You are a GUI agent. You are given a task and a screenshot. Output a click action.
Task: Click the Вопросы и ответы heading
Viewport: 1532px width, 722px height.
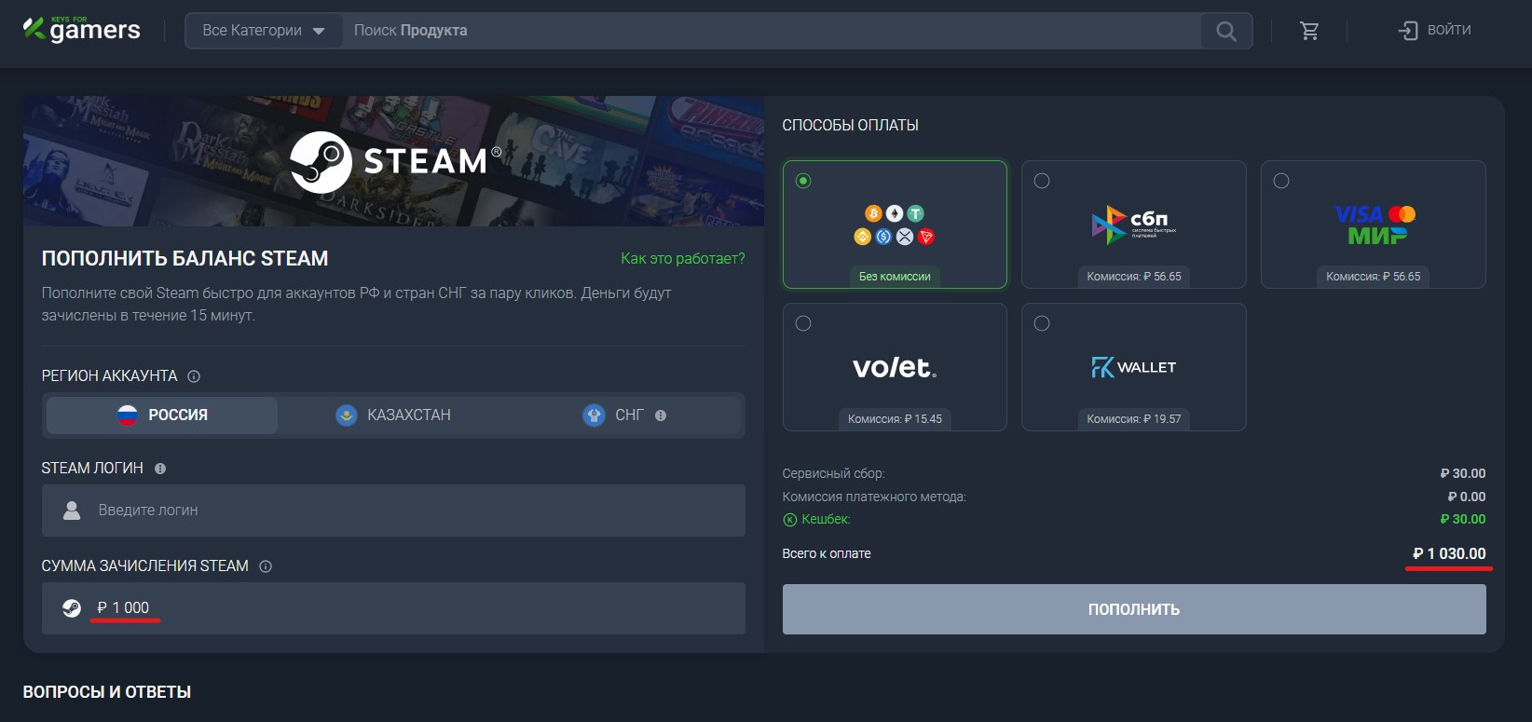(107, 692)
